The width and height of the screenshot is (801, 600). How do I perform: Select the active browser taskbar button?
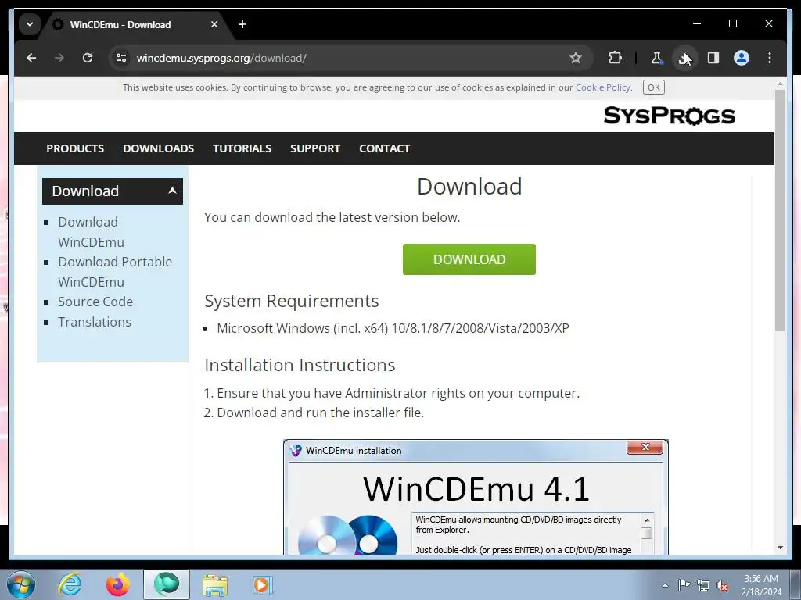pyautogui.click(x=167, y=584)
